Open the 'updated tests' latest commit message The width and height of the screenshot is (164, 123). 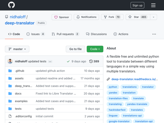[37, 61]
